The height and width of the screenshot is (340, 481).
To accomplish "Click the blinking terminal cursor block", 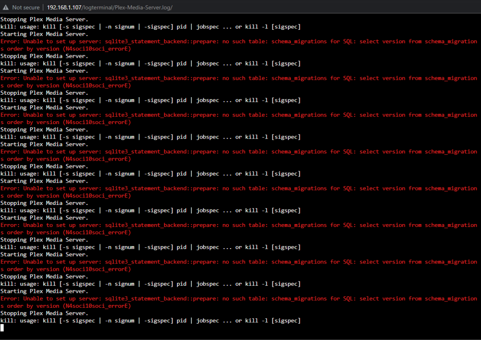I will coord(2,327).
